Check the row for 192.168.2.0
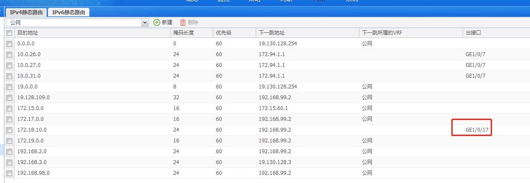530x183 pixels. [9, 151]
